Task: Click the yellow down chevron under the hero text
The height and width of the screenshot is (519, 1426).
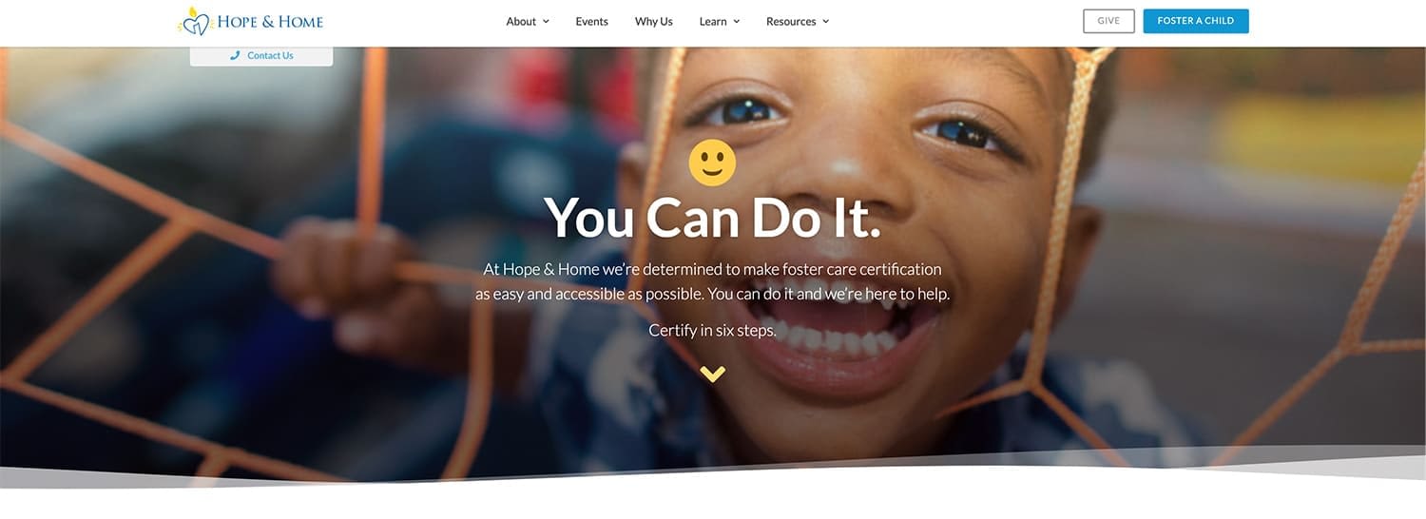Action: click(713, 374)
